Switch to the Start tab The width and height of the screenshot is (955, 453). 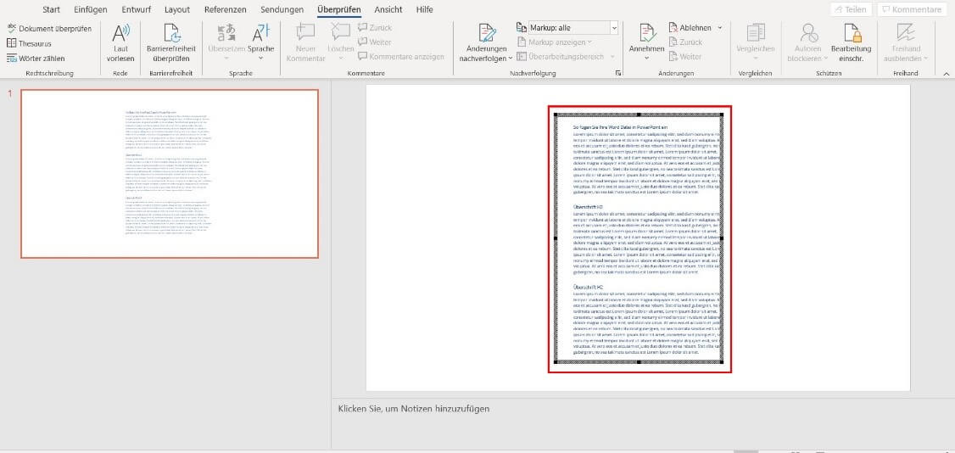coord(51,9)
